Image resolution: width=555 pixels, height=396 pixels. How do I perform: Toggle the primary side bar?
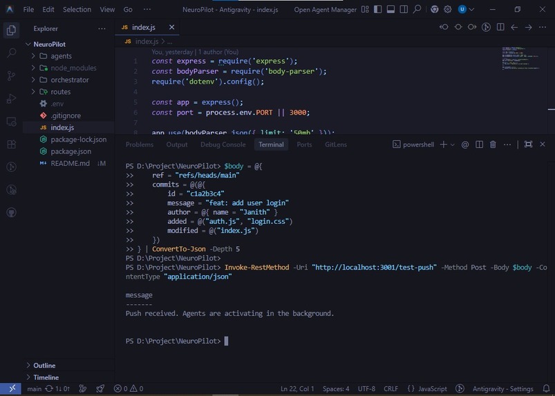tap(377, 9)
